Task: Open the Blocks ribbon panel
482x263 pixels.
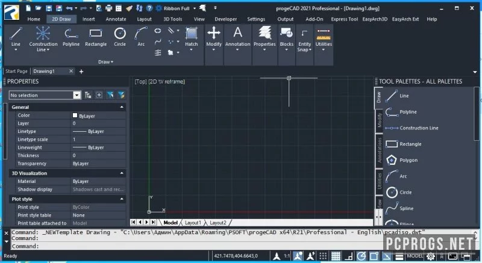Action: point(287,37)
